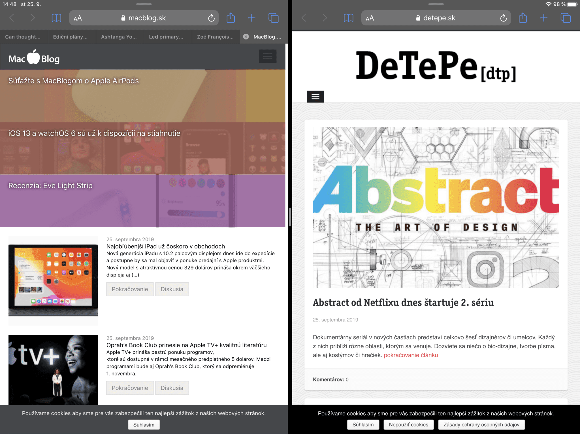Switch to Zoë François... tab
Viewport: 580px width, 434px height.
click(216, 37)
